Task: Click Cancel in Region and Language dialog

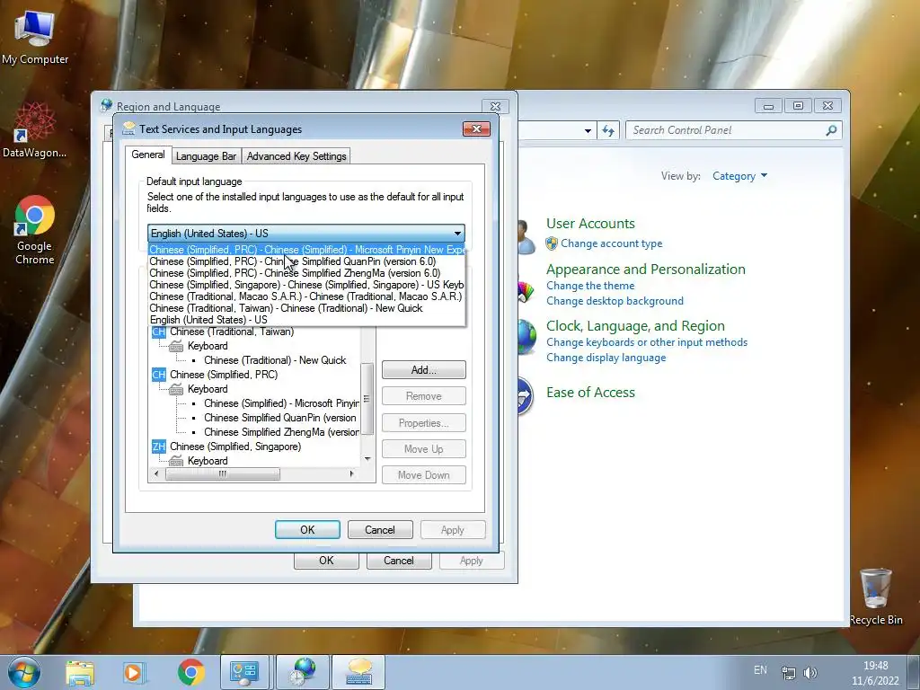Action: 398,561
